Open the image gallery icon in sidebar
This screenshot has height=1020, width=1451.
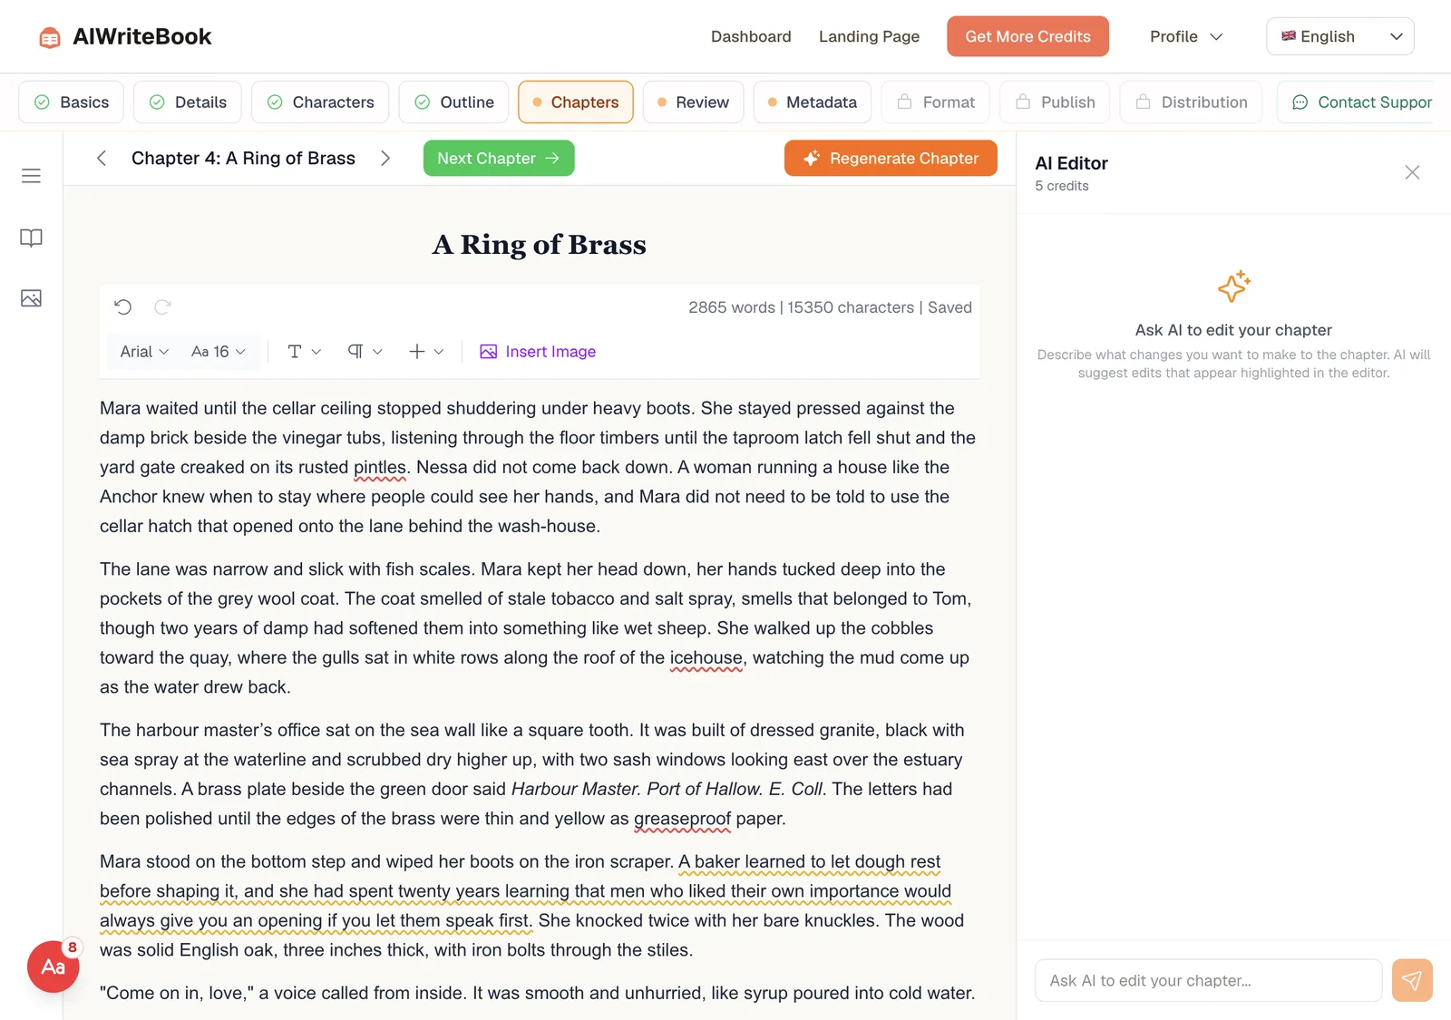click(31, 298)
